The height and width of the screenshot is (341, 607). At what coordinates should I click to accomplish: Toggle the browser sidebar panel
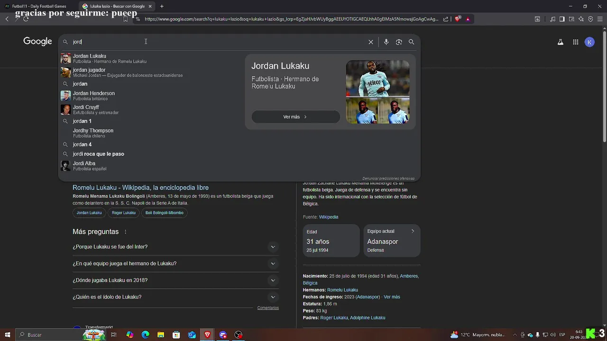[x=562, y=19]
